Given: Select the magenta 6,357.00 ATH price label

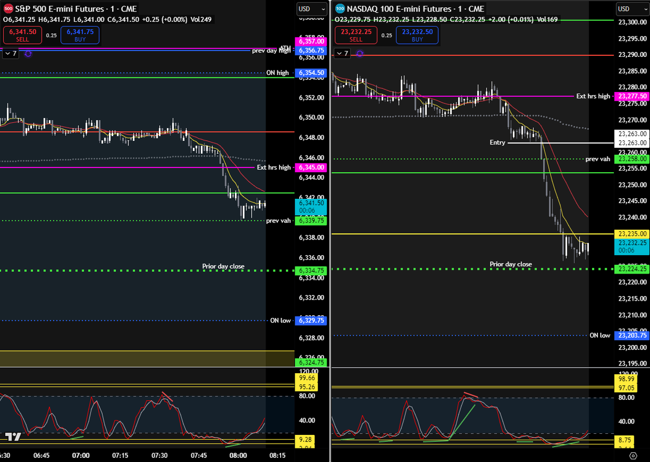Looking at the screenshot, I should (x=311, y=42).
